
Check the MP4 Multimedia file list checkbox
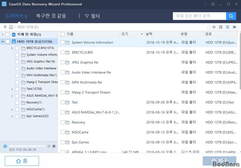pos(63,82)
